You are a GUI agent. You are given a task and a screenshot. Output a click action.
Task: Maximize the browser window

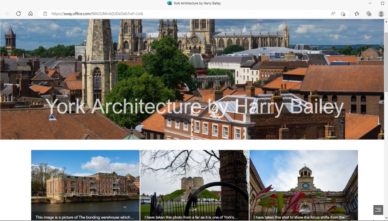(383, 3)
